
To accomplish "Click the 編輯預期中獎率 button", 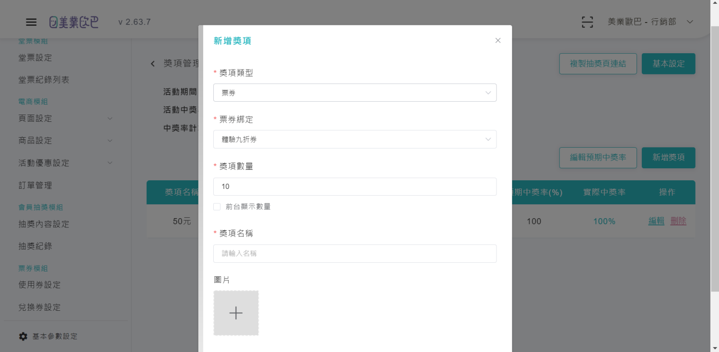I will click(598, 157).
